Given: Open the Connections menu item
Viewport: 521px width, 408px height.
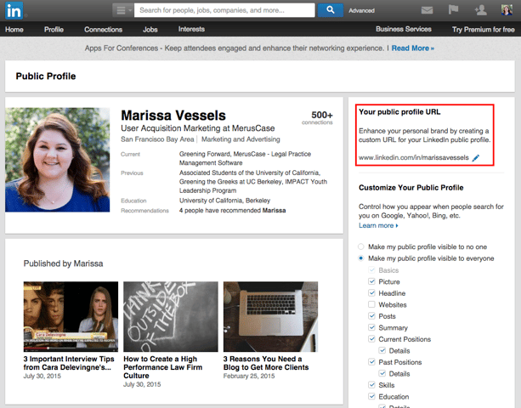Looking at the screenshot, I should 104,30.
